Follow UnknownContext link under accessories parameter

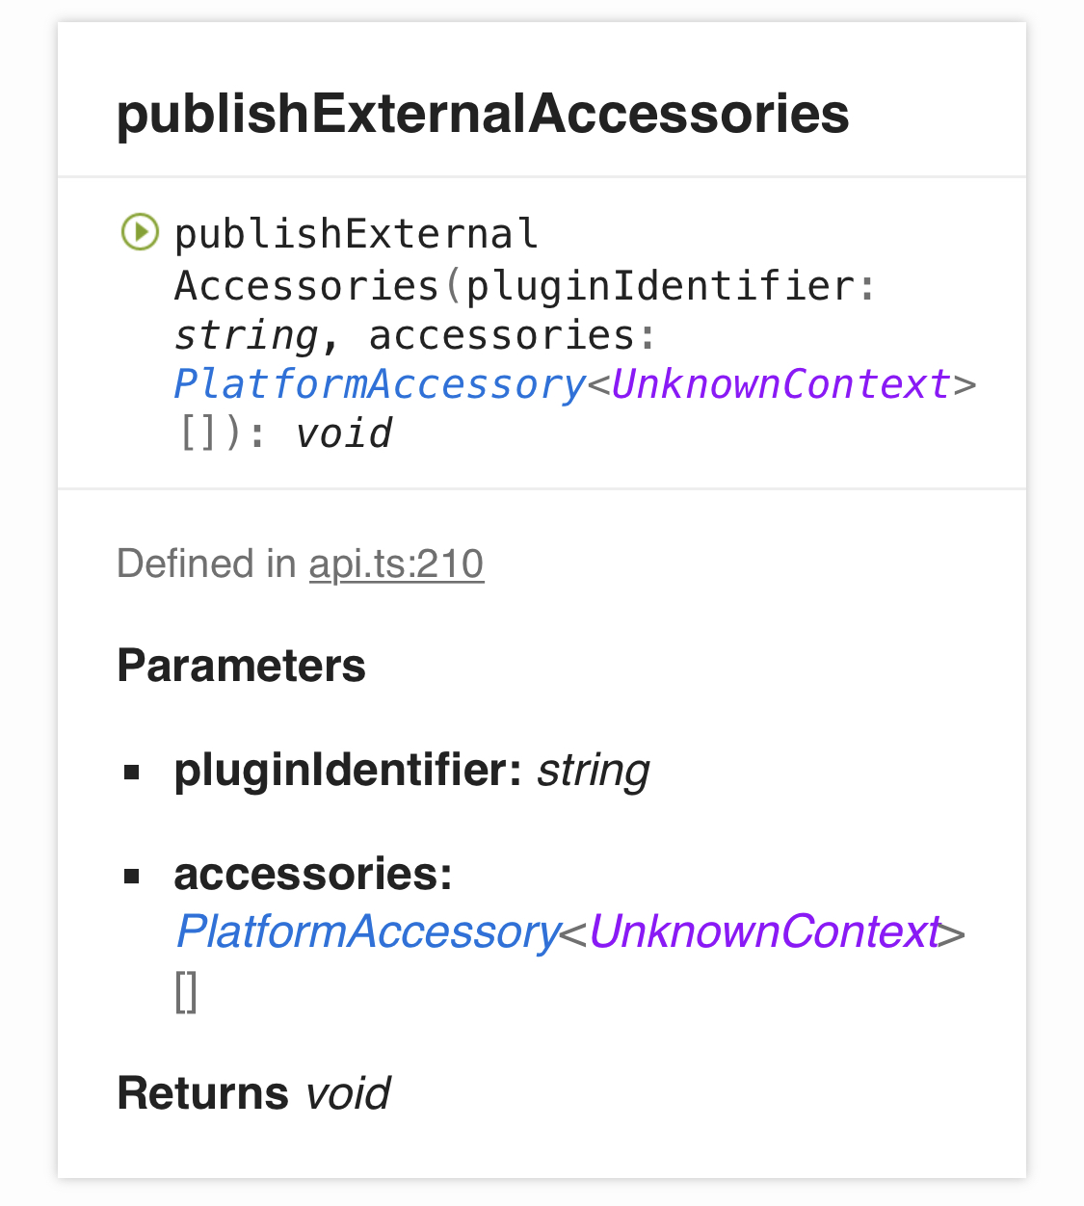coord(764,931)
